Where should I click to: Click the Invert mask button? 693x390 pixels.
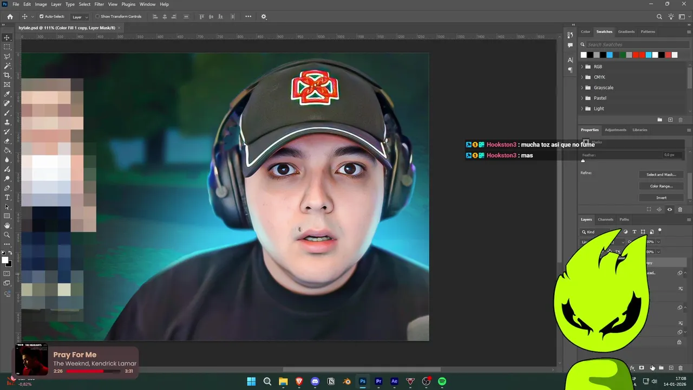(661, 198)
